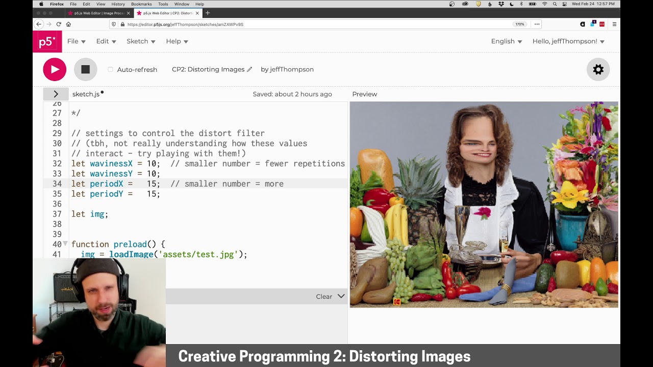Open tracking protection shield icon
This screenshot has width=653, height=367.
[114, 24]
